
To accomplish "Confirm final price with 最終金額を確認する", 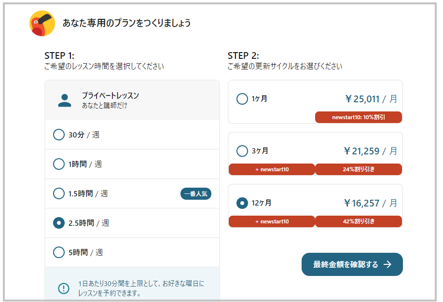I will pyautogui.click(x=352, y=264).
